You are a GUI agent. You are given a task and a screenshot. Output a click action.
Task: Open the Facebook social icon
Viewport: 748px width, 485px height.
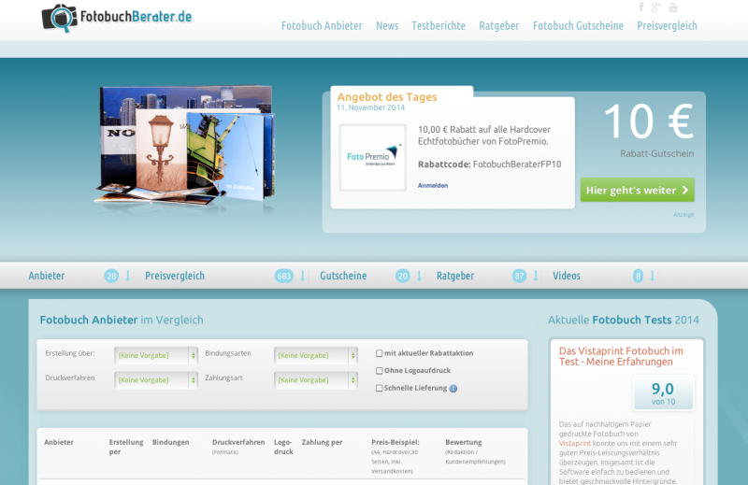(641, 7)
